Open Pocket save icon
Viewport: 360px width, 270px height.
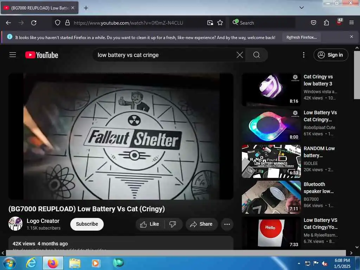coord(313,23)
